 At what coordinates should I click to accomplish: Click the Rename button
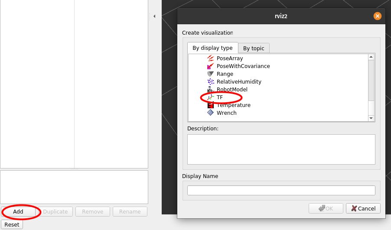pos(130,211)
